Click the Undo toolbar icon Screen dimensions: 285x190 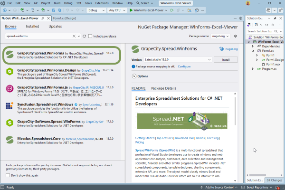tap(67, 10)
